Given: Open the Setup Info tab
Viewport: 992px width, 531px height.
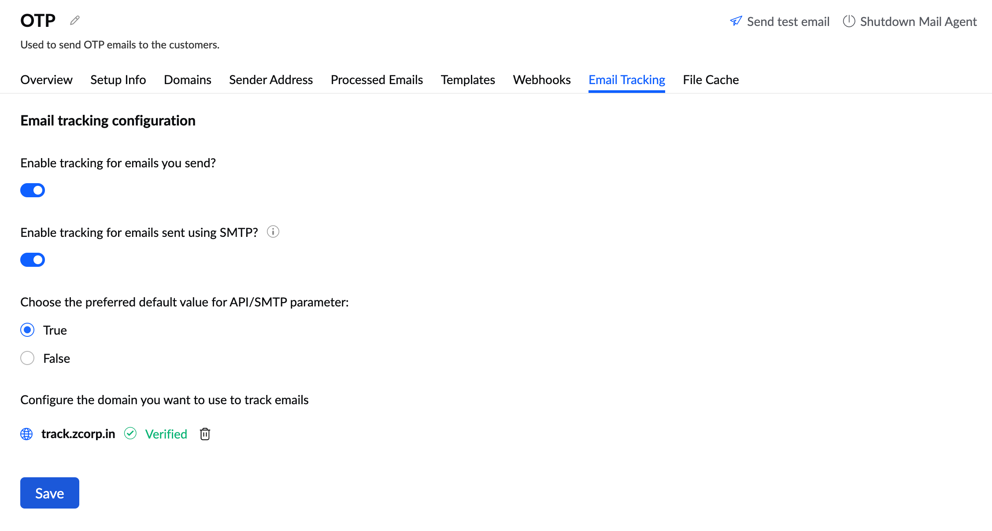Looking at the screenshot, I should click(x=118, y=80).
